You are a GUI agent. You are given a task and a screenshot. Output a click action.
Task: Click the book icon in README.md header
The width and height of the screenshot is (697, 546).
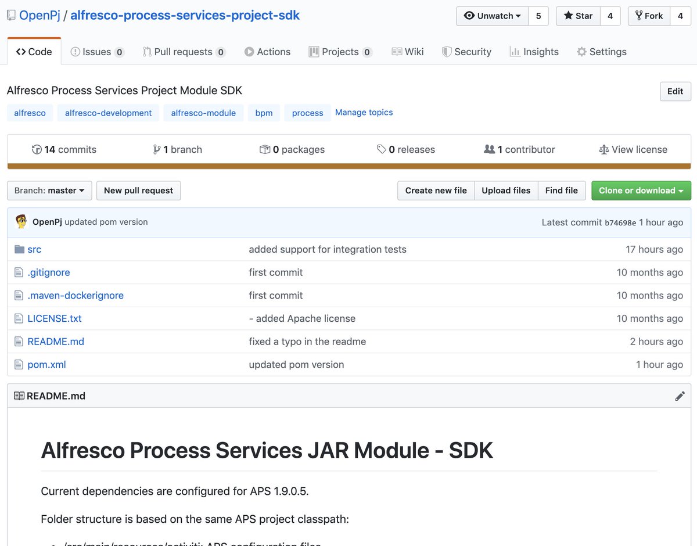tap(19, 396)
